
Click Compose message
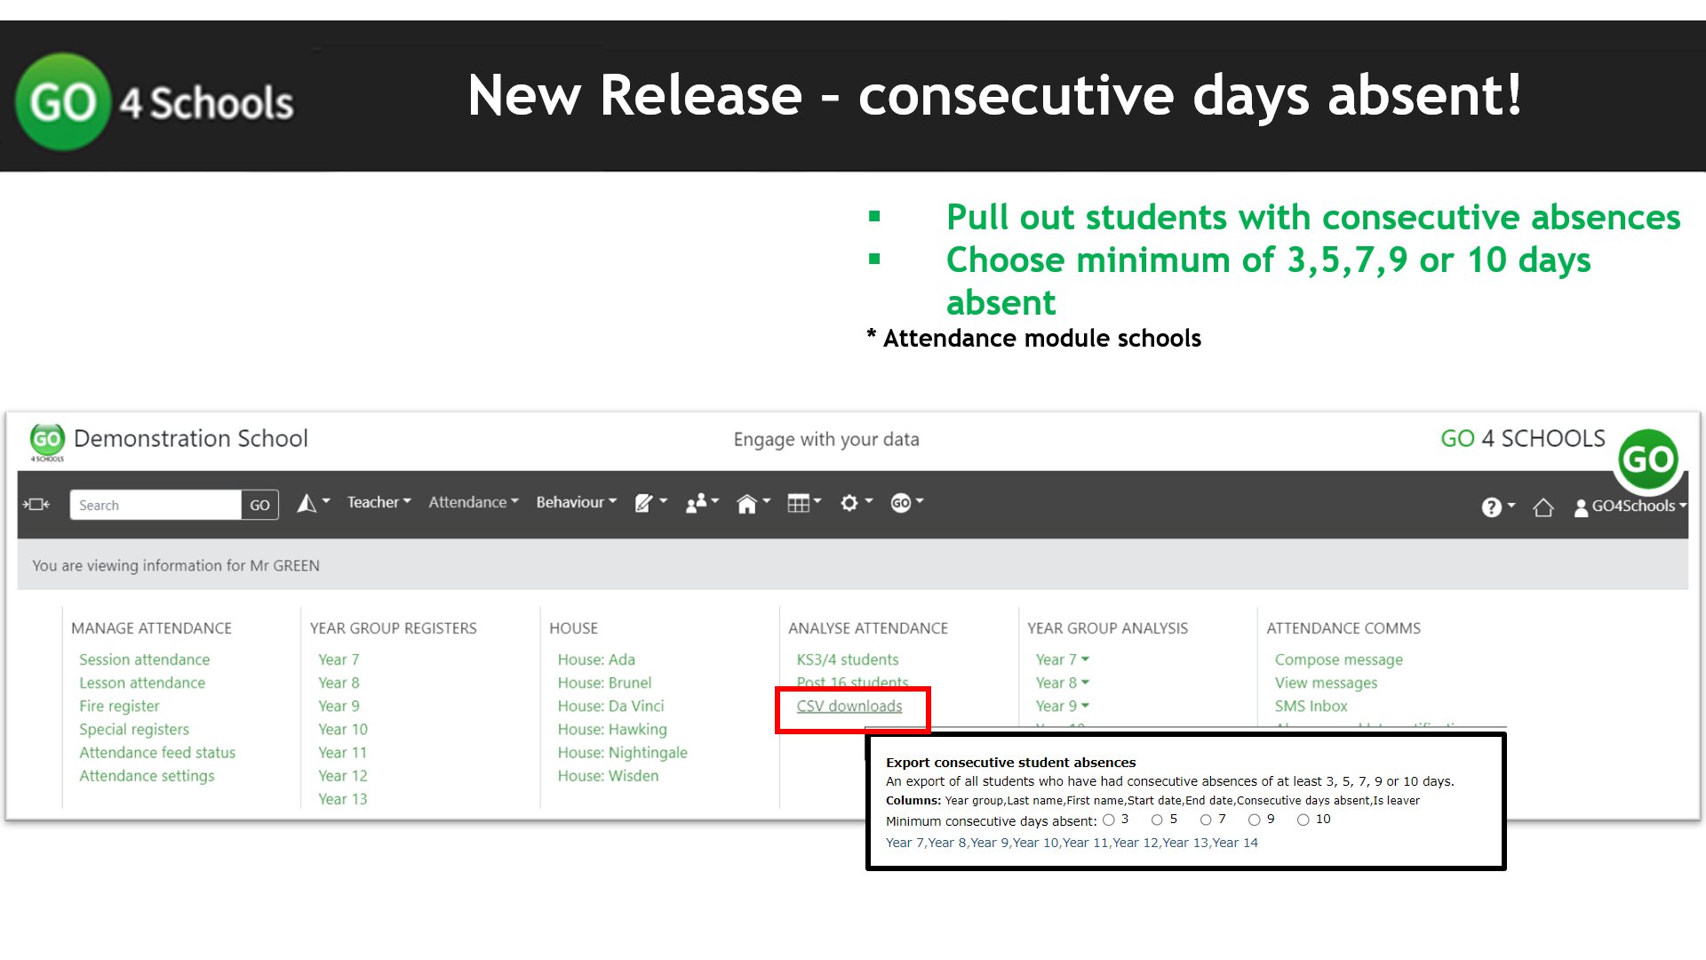point(1339,660)
